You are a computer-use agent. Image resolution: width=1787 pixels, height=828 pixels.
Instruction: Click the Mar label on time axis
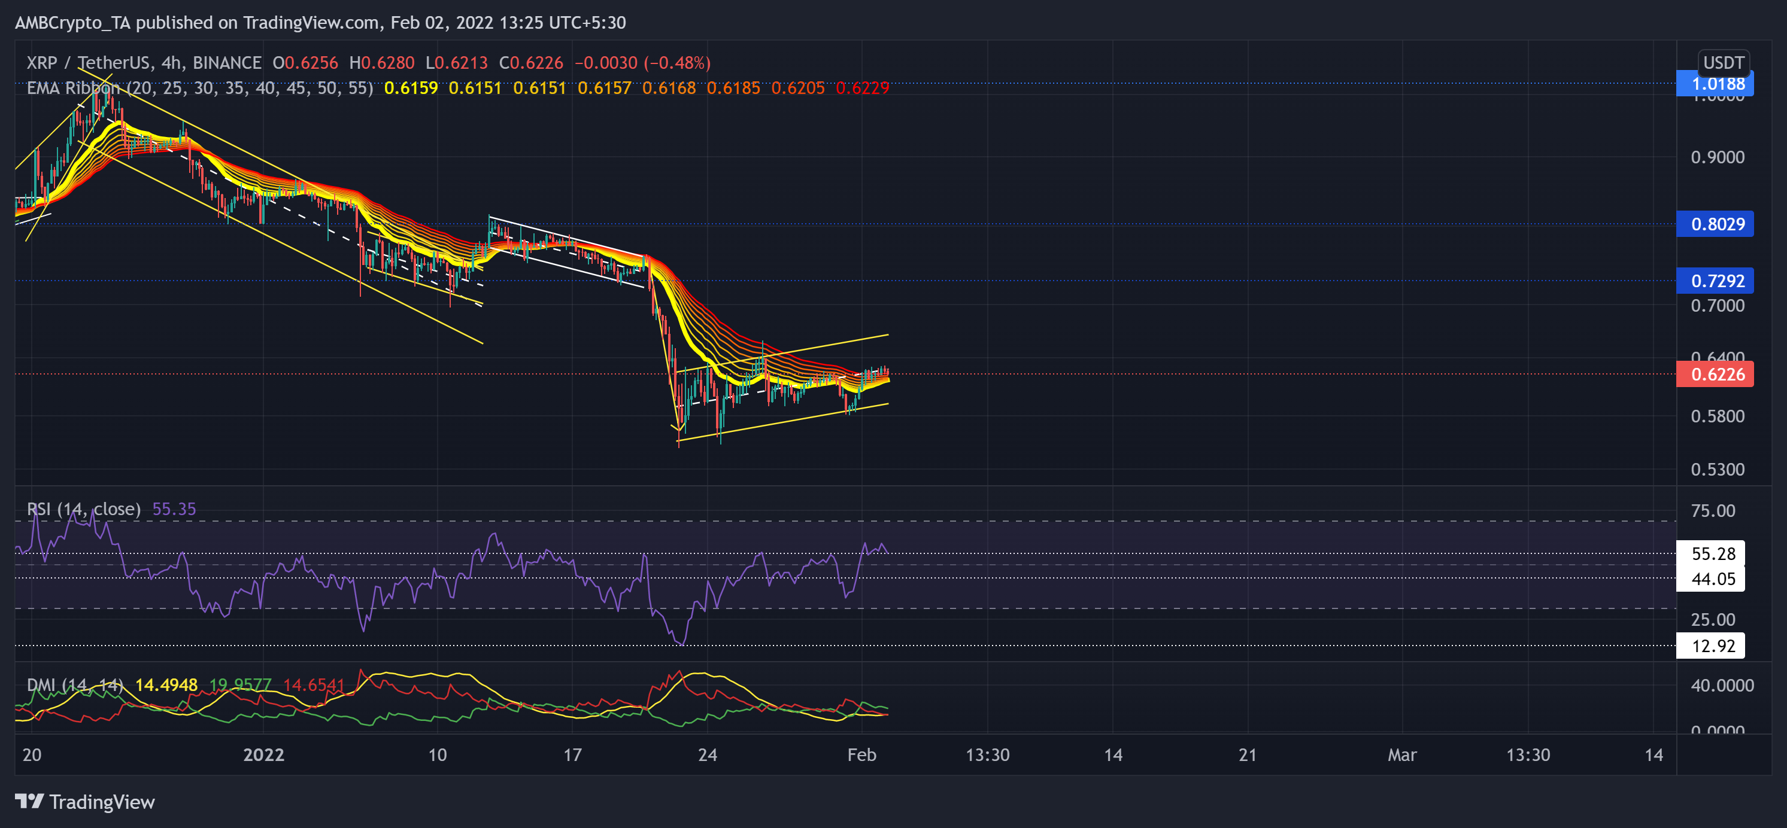(x=1402, y=754)
